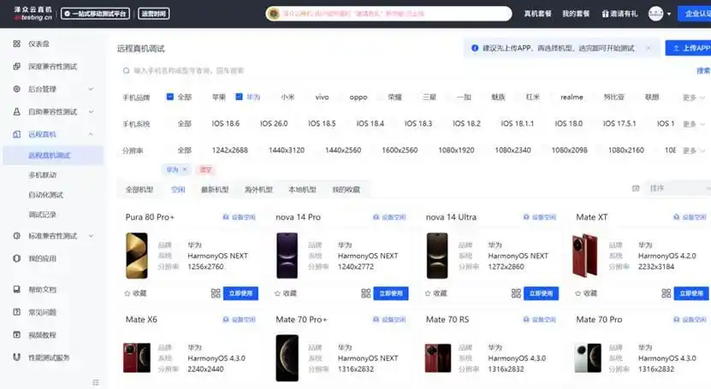Click the 视频教程 video icon
This screenshot has height=389, width=711.
coord(17,334)
